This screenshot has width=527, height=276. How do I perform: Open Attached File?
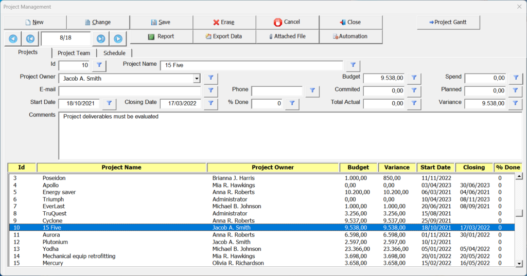click(287, 36)
